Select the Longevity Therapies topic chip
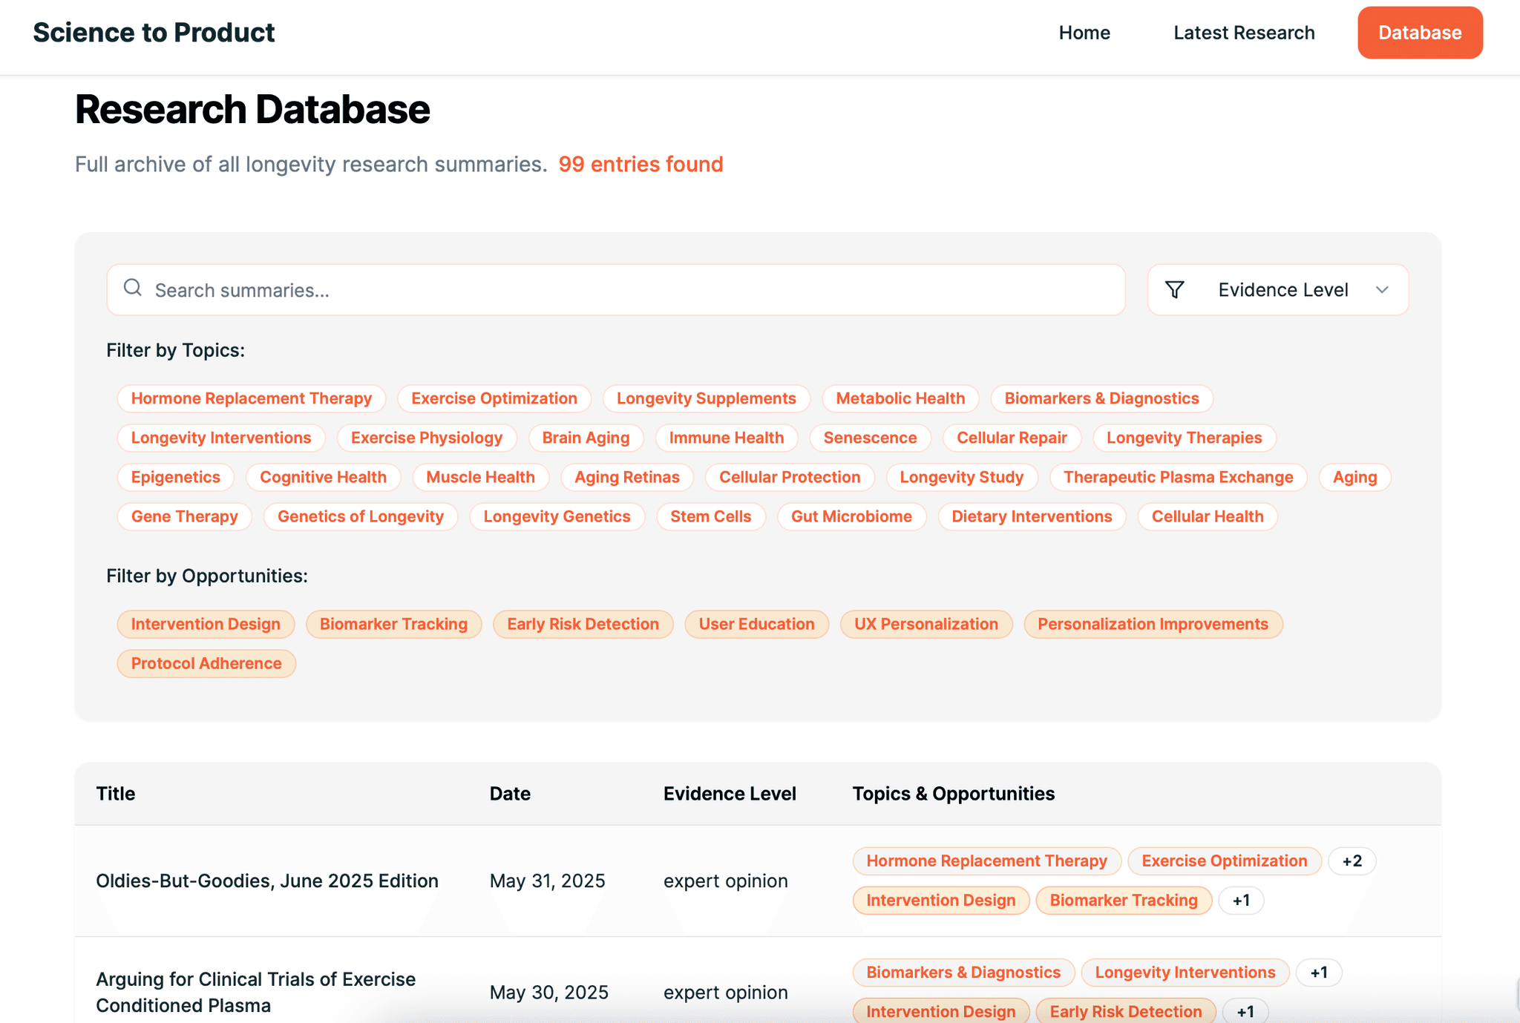 [1184, 438]
